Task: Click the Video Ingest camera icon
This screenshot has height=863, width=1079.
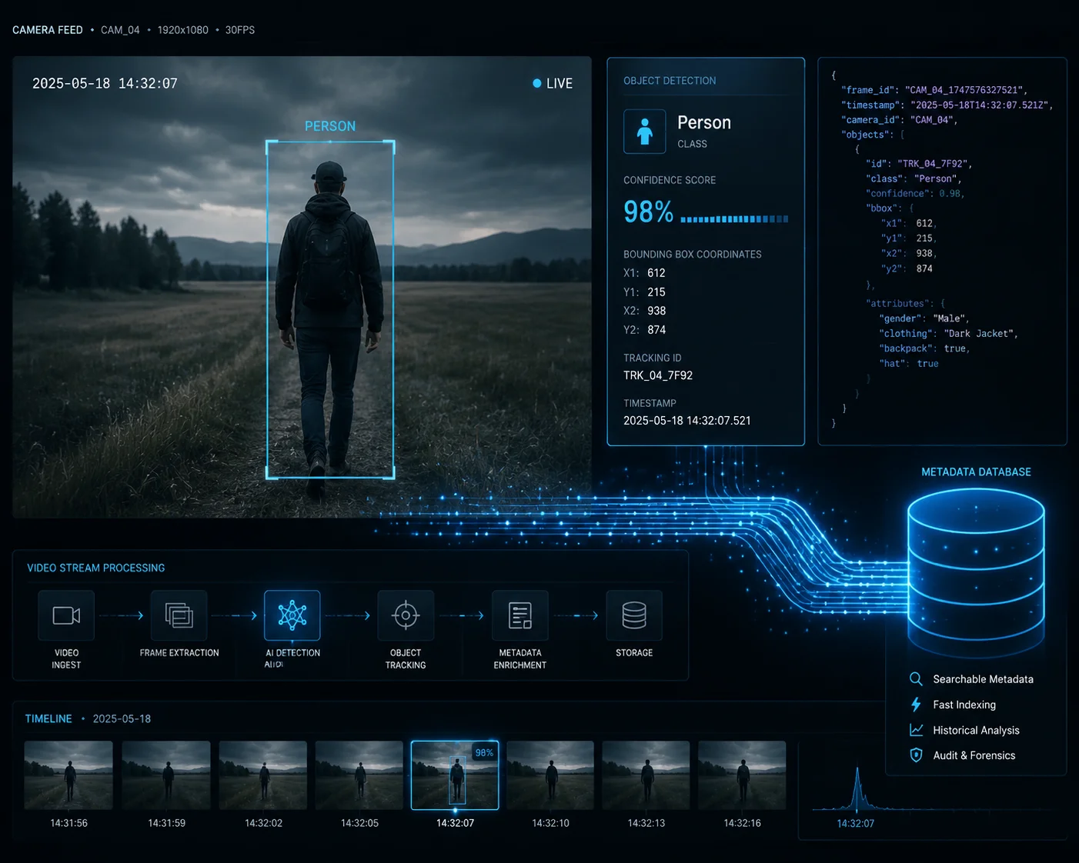Action: (66, 615)
